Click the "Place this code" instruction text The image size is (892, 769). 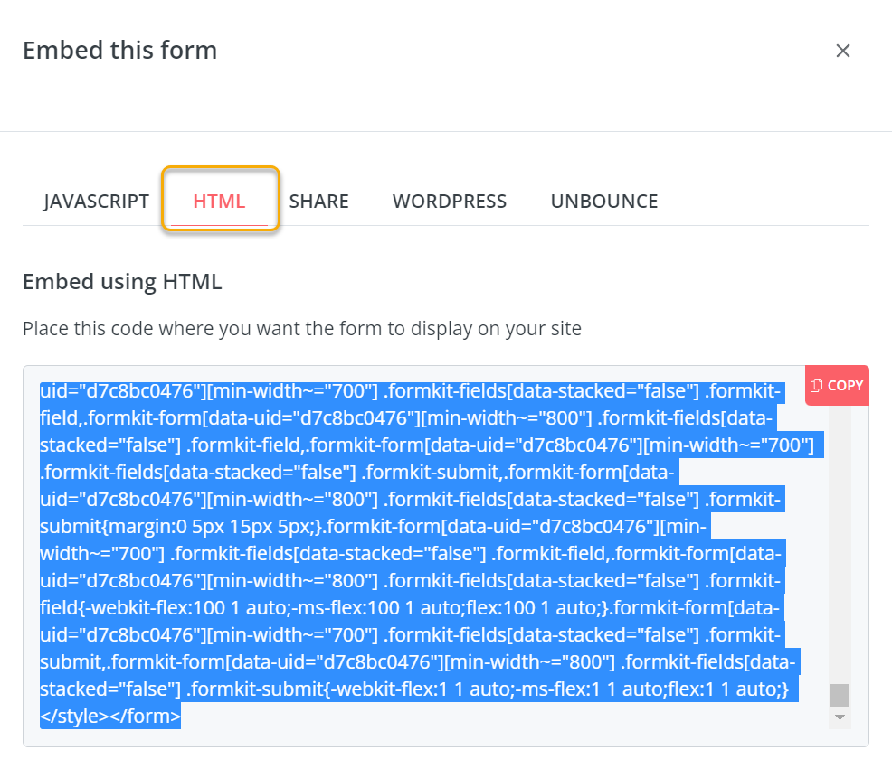click(301, 328)
